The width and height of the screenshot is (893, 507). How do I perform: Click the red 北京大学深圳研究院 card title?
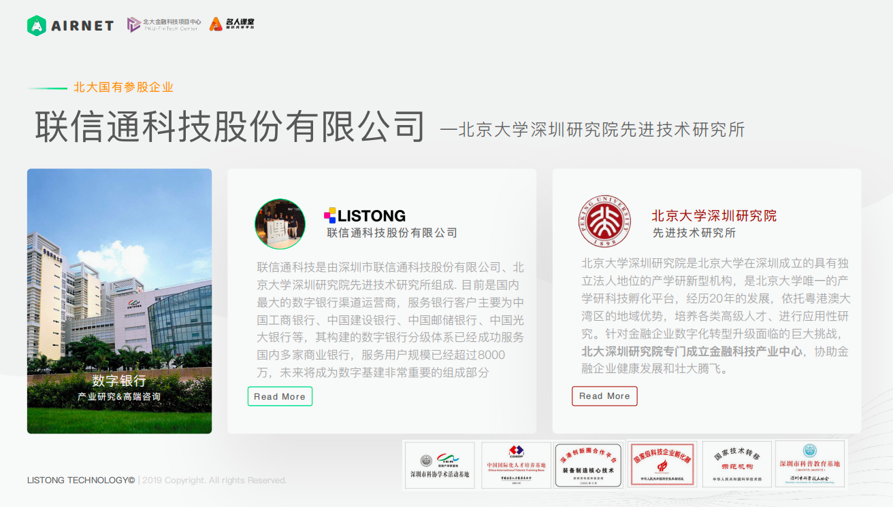pos(714,215)
